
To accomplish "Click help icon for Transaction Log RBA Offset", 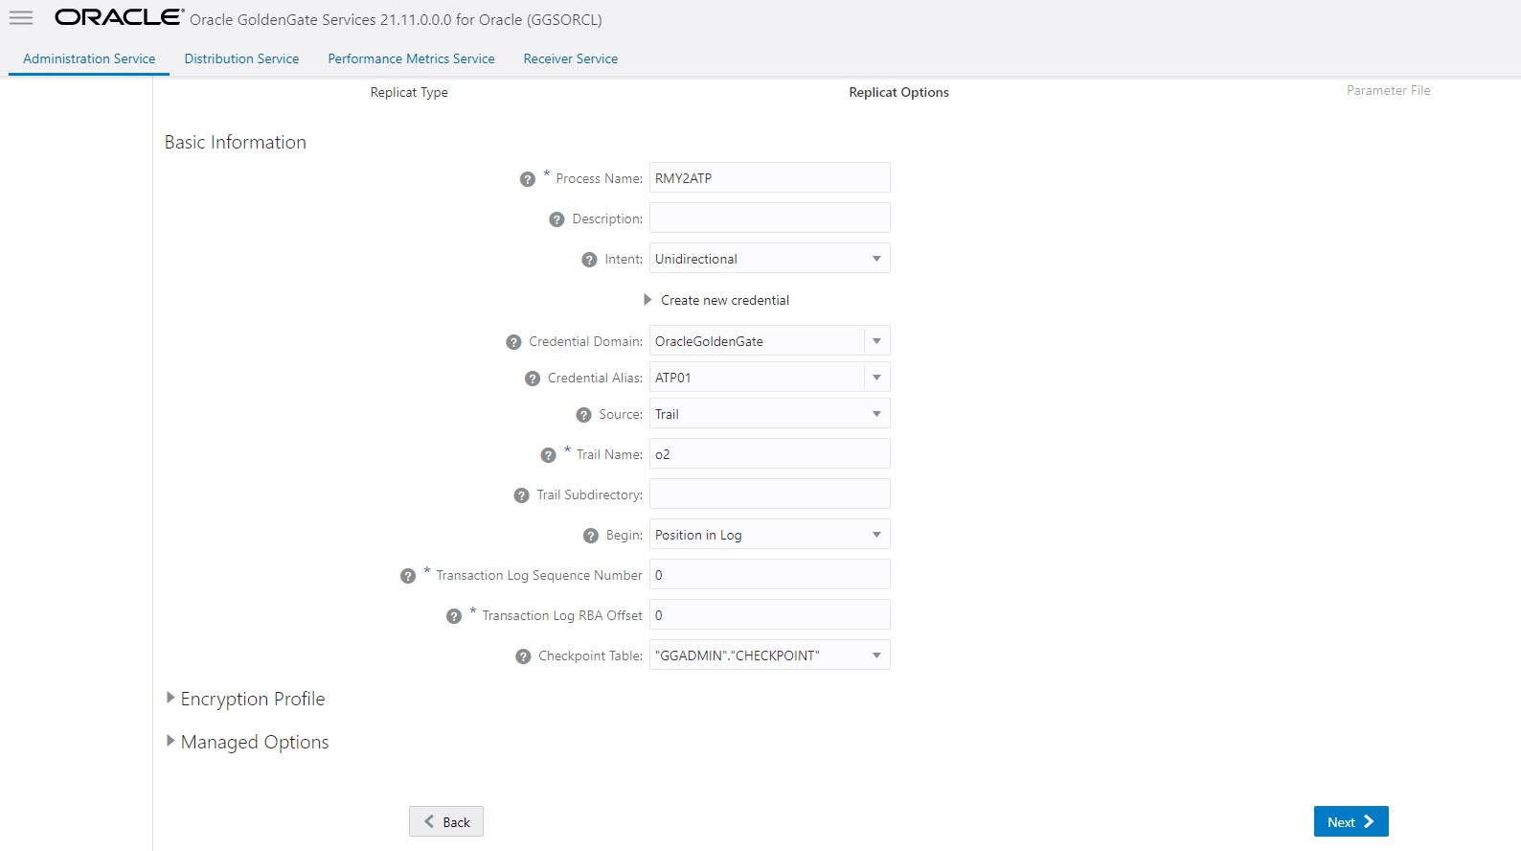I will pyautogui.click(x=454, y=616).
